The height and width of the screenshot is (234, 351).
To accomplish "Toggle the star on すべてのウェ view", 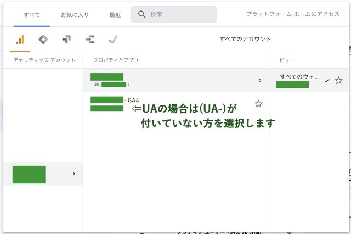I will tap(338, 81).
